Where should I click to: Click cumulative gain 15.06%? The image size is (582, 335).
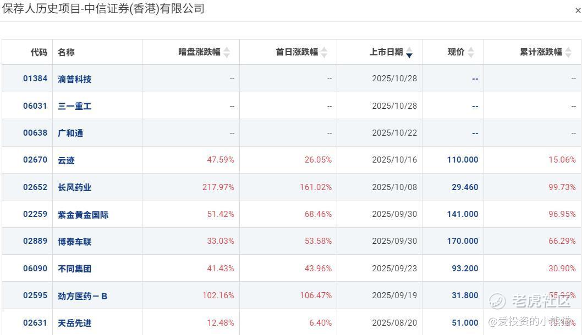point(562,160)
